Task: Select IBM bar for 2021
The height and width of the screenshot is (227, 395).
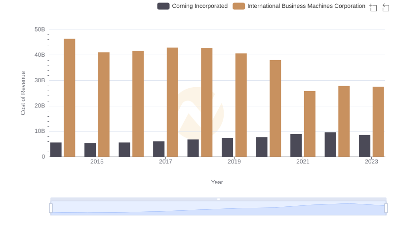Action: pyautogui.click(x=310, y=124)
